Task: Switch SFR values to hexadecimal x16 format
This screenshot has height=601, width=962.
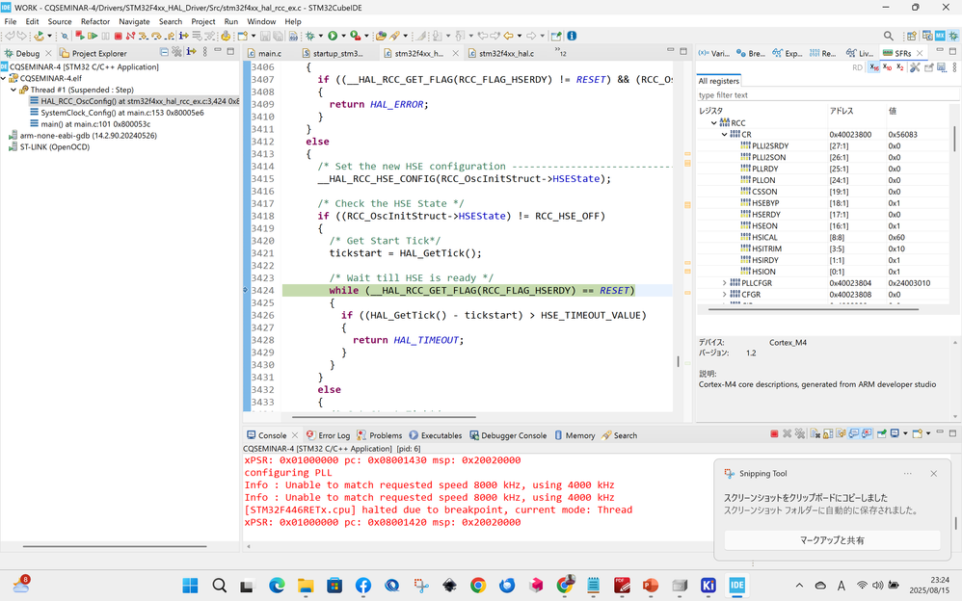Action: 873,67
